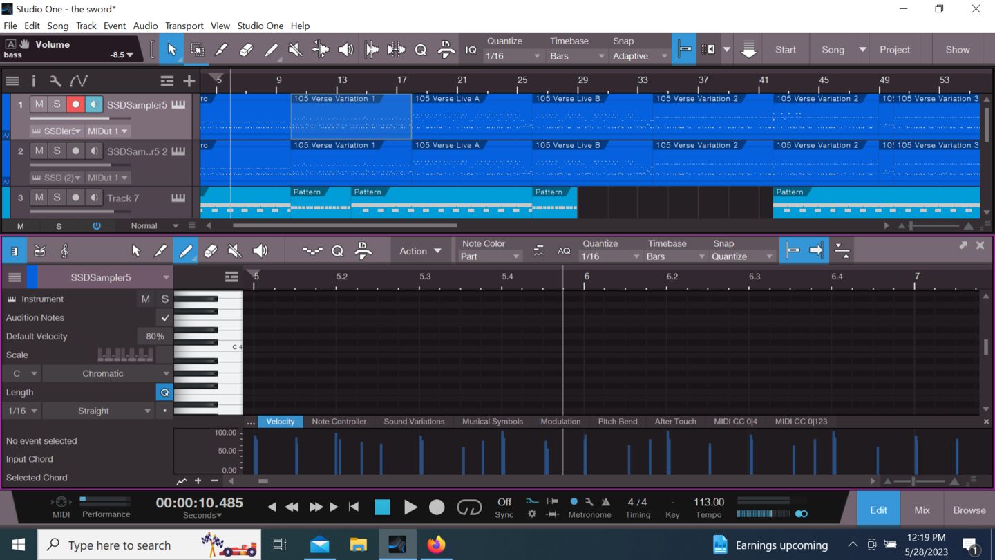Toggle record arm on track 1
Viewport: 995px width, 560px height.
pyautogui.click(x=75, y=104)
